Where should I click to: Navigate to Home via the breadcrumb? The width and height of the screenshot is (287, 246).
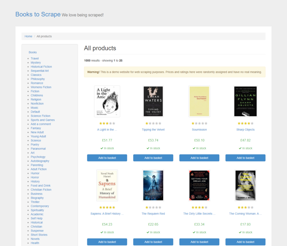28,36
